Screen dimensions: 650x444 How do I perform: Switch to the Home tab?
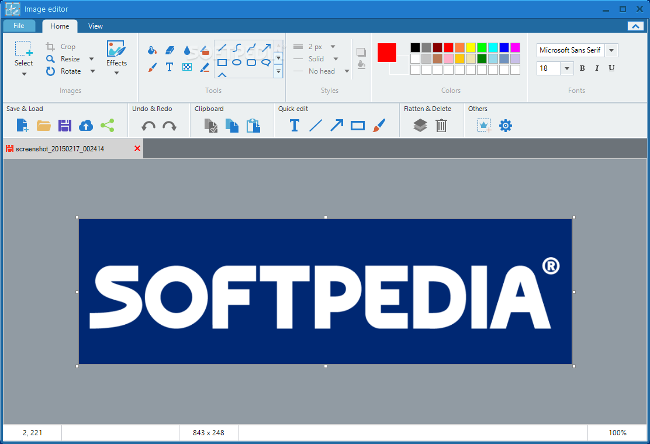[60, 26]
